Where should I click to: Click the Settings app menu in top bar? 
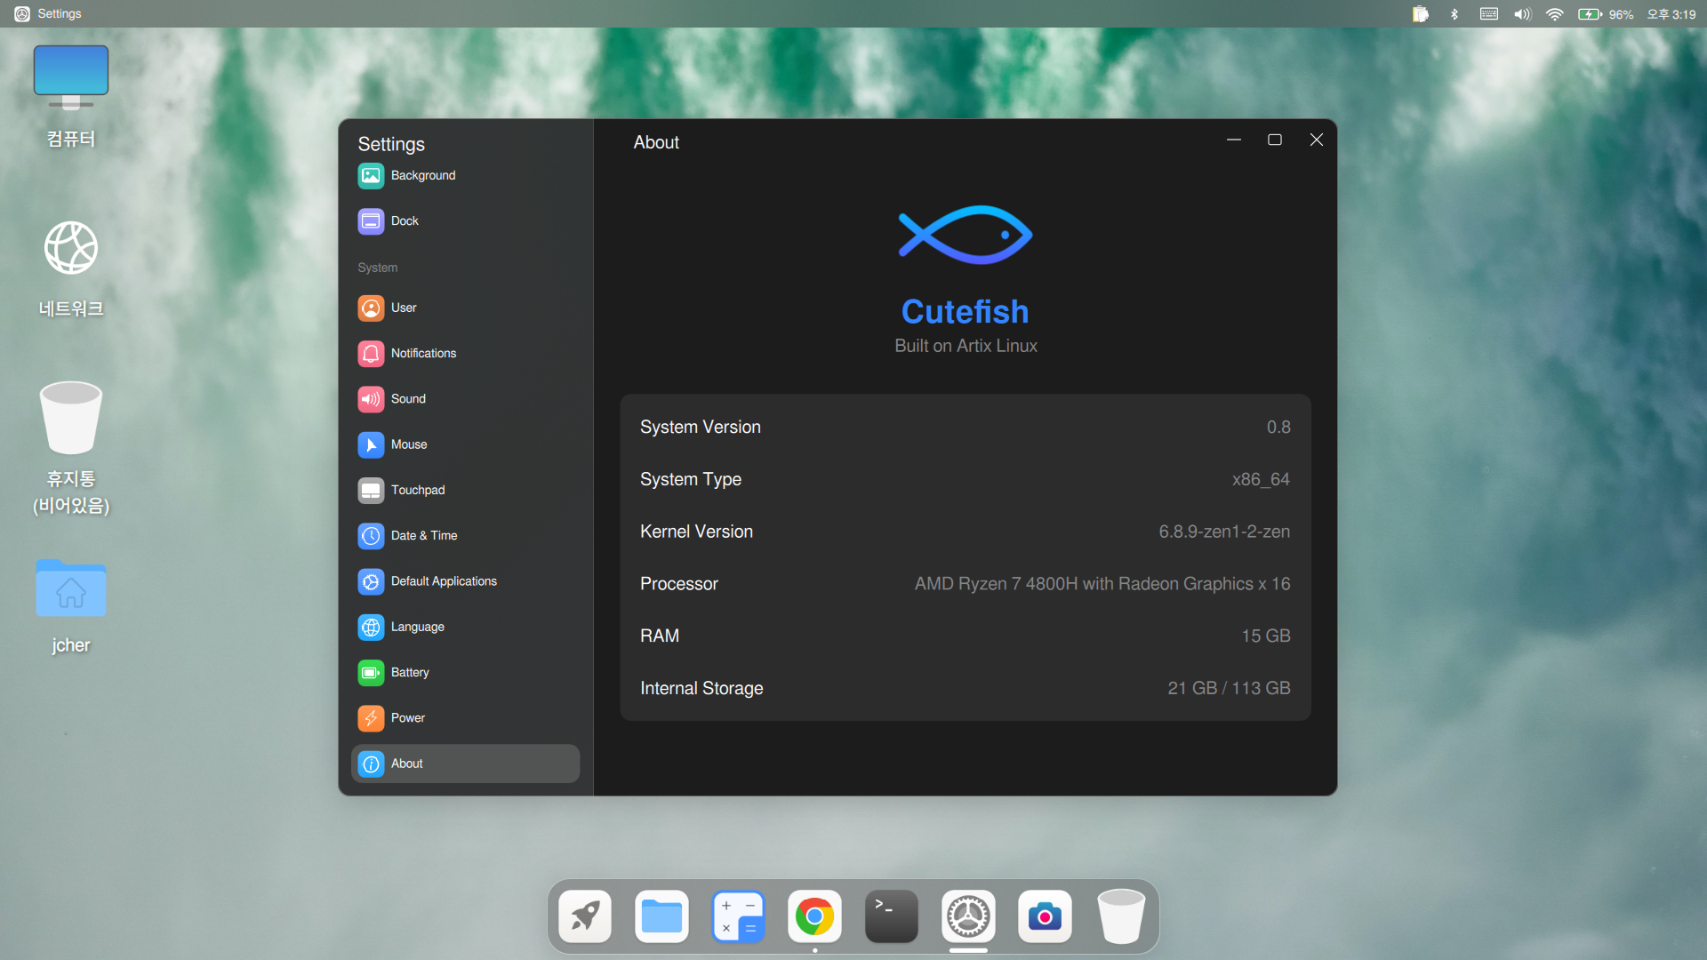(x=48, y=14)
